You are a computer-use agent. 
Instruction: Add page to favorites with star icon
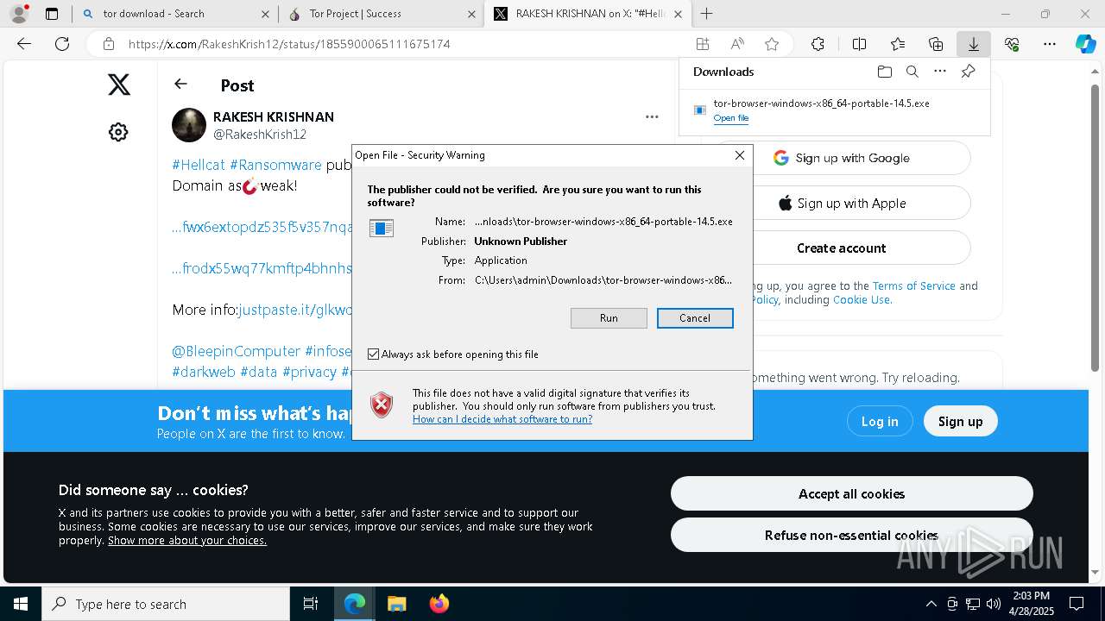pyautogui.click(x=772, y=44)
